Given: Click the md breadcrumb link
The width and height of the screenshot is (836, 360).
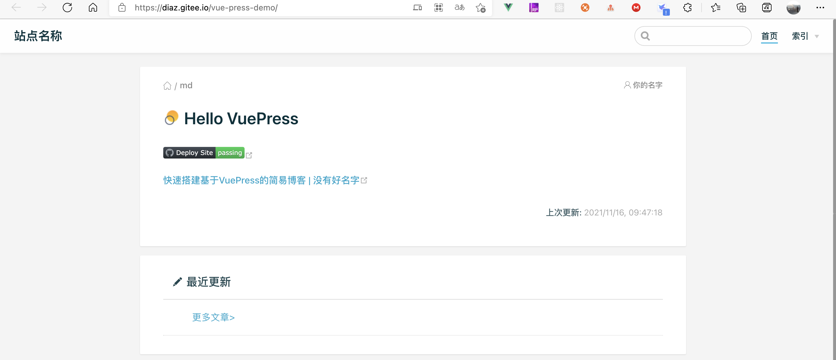Looking at the screenshot, I should [x=186, y=85].
